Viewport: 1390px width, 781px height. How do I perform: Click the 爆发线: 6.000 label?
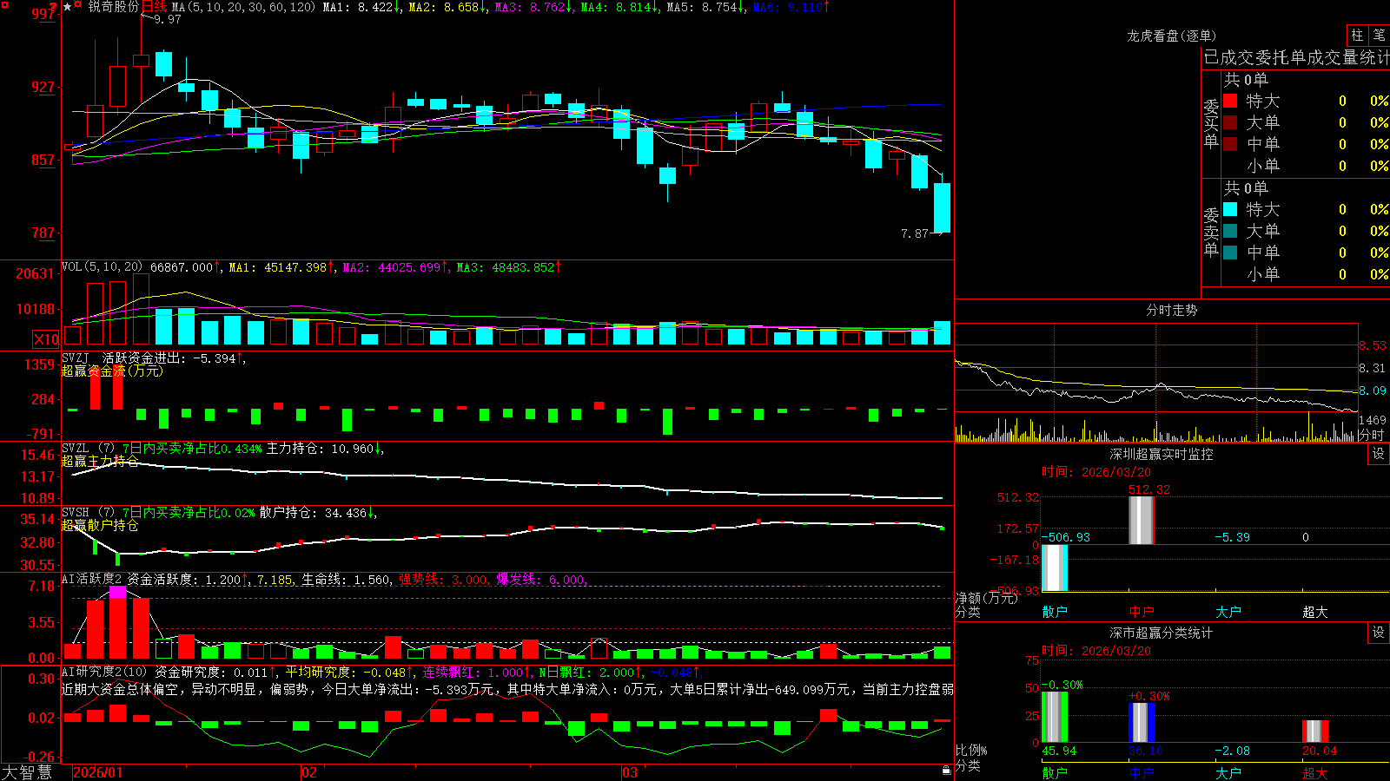point(542,580)
